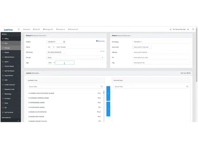
Task: Click the Selected Tests search box
Action: 151,86
